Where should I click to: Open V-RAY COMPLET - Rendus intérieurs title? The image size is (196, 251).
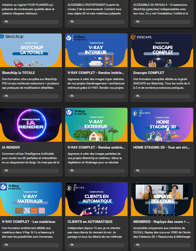pyautogui.click(x=96, y=73)
